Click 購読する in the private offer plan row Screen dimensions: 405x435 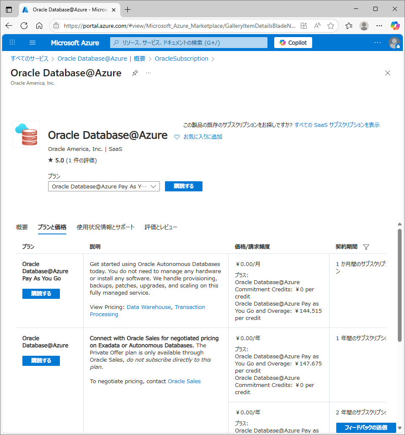[41, 361]
